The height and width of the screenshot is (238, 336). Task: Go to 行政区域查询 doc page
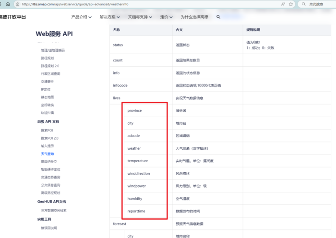(50, 74)
